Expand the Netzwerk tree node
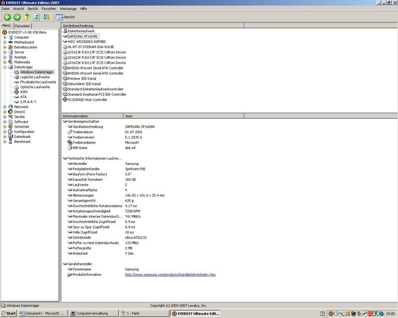 (x=5, y=107)
